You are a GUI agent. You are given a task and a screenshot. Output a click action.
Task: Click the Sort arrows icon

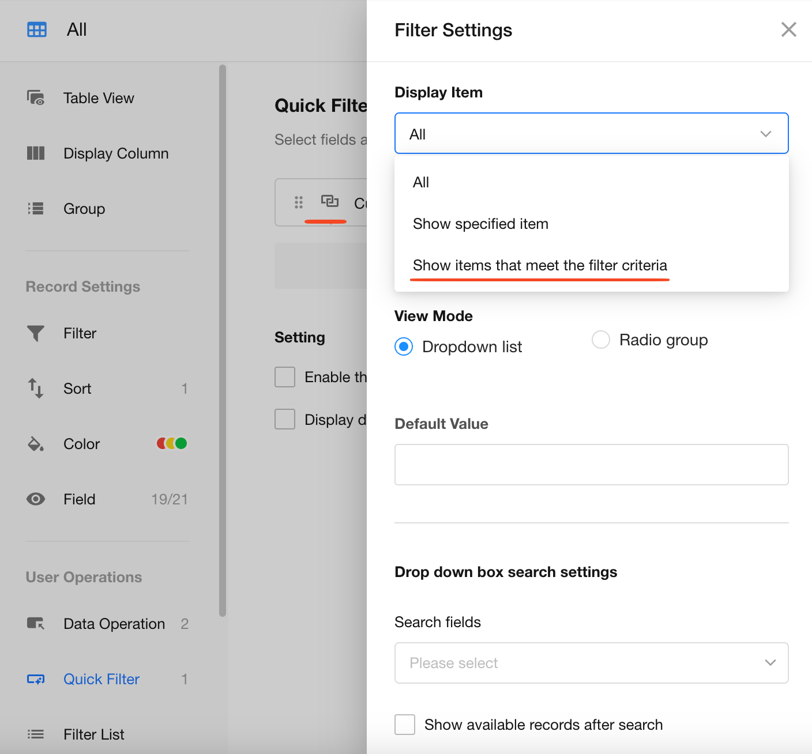click(x=36, y=389)
